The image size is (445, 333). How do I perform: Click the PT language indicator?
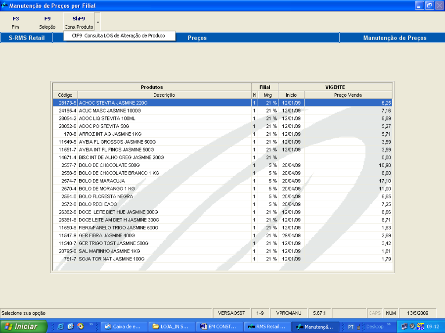pos(351,327)
